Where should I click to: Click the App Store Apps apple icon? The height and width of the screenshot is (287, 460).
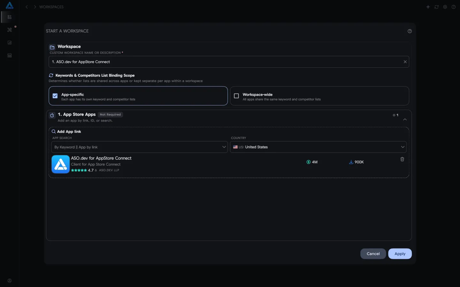tap(52, 115)
